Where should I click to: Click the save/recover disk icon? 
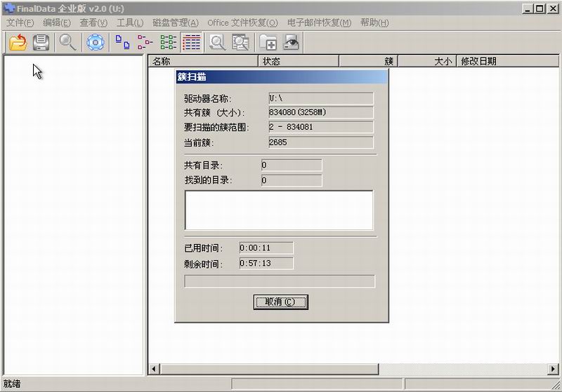[x=41, y=43]
